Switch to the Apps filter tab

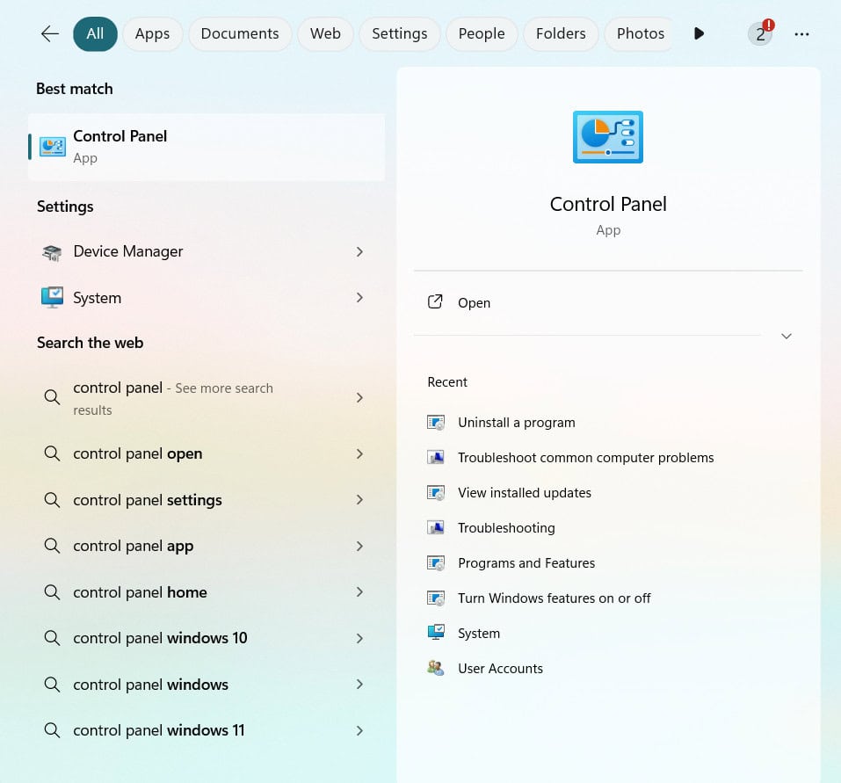pyautogui.click(x=152, y=33)
